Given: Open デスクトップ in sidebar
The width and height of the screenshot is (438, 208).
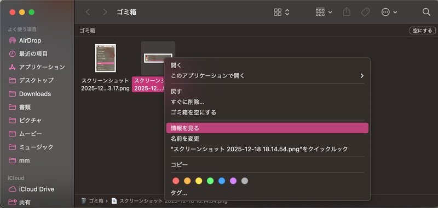Looking at the screenshot, I should 36,80.
